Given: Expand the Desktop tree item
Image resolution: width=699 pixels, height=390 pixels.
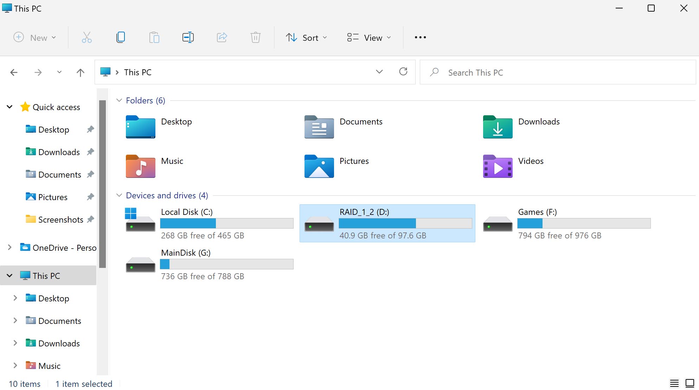Looking at the screenshot, I should [15, 298].
